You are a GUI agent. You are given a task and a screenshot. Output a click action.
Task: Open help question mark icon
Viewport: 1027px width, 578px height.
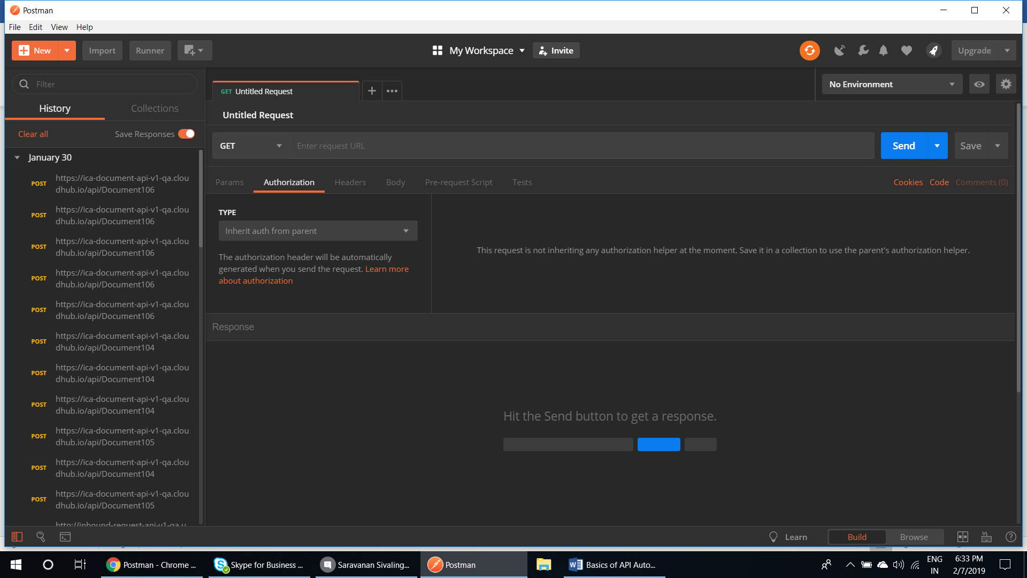click(x=1011, y=537)
